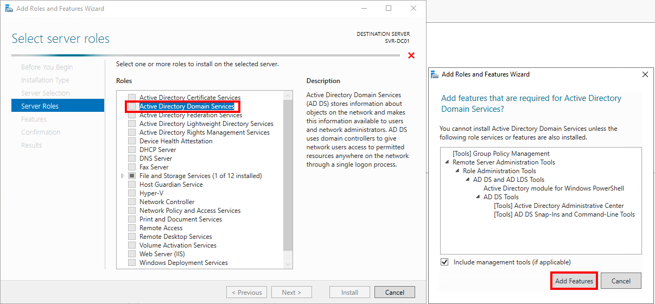Collapse AD DS and AD LDS Tools node
Image resolution: width=655 pixels, height=304 pixels.
(467, 180)
